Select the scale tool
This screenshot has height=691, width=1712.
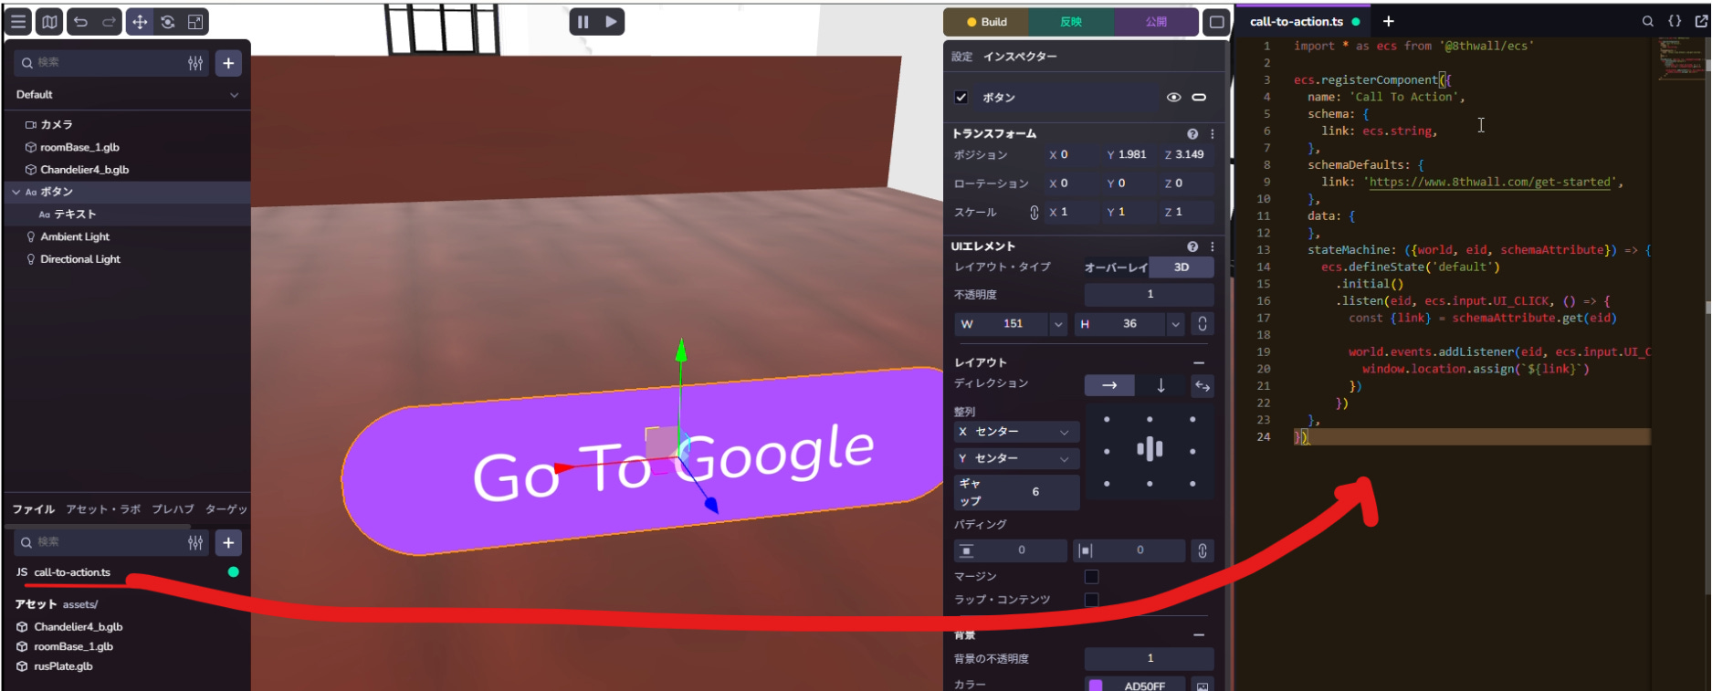pos(195,22)
